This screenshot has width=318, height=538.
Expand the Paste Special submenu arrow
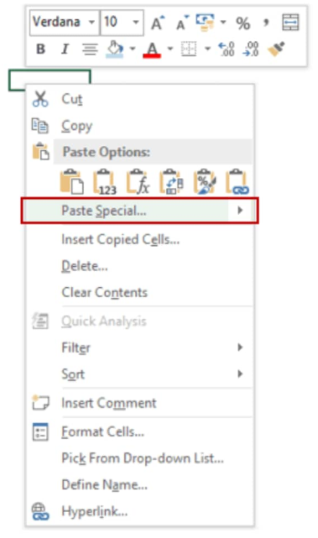click(240, 210)
